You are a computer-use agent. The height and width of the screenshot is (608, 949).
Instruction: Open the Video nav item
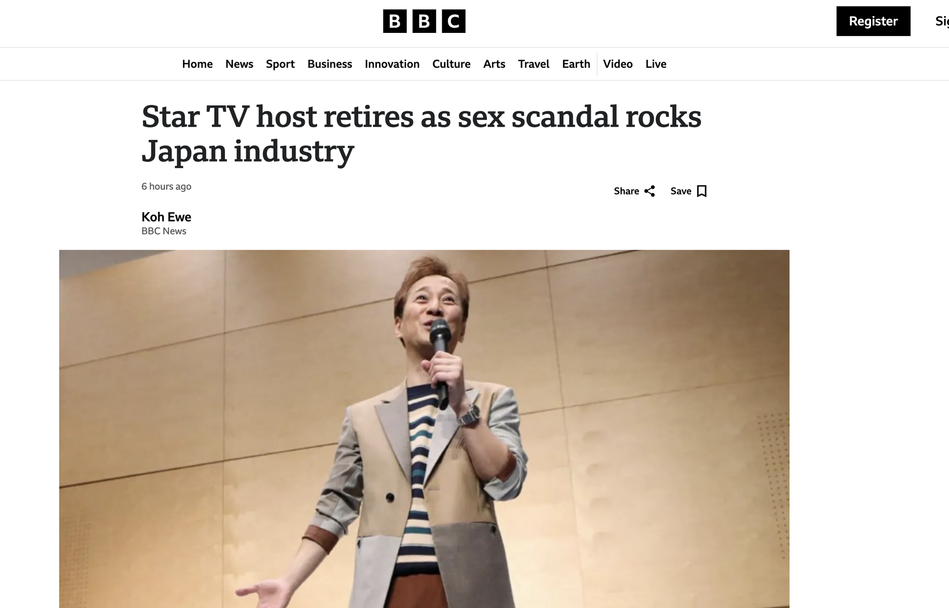618,64
